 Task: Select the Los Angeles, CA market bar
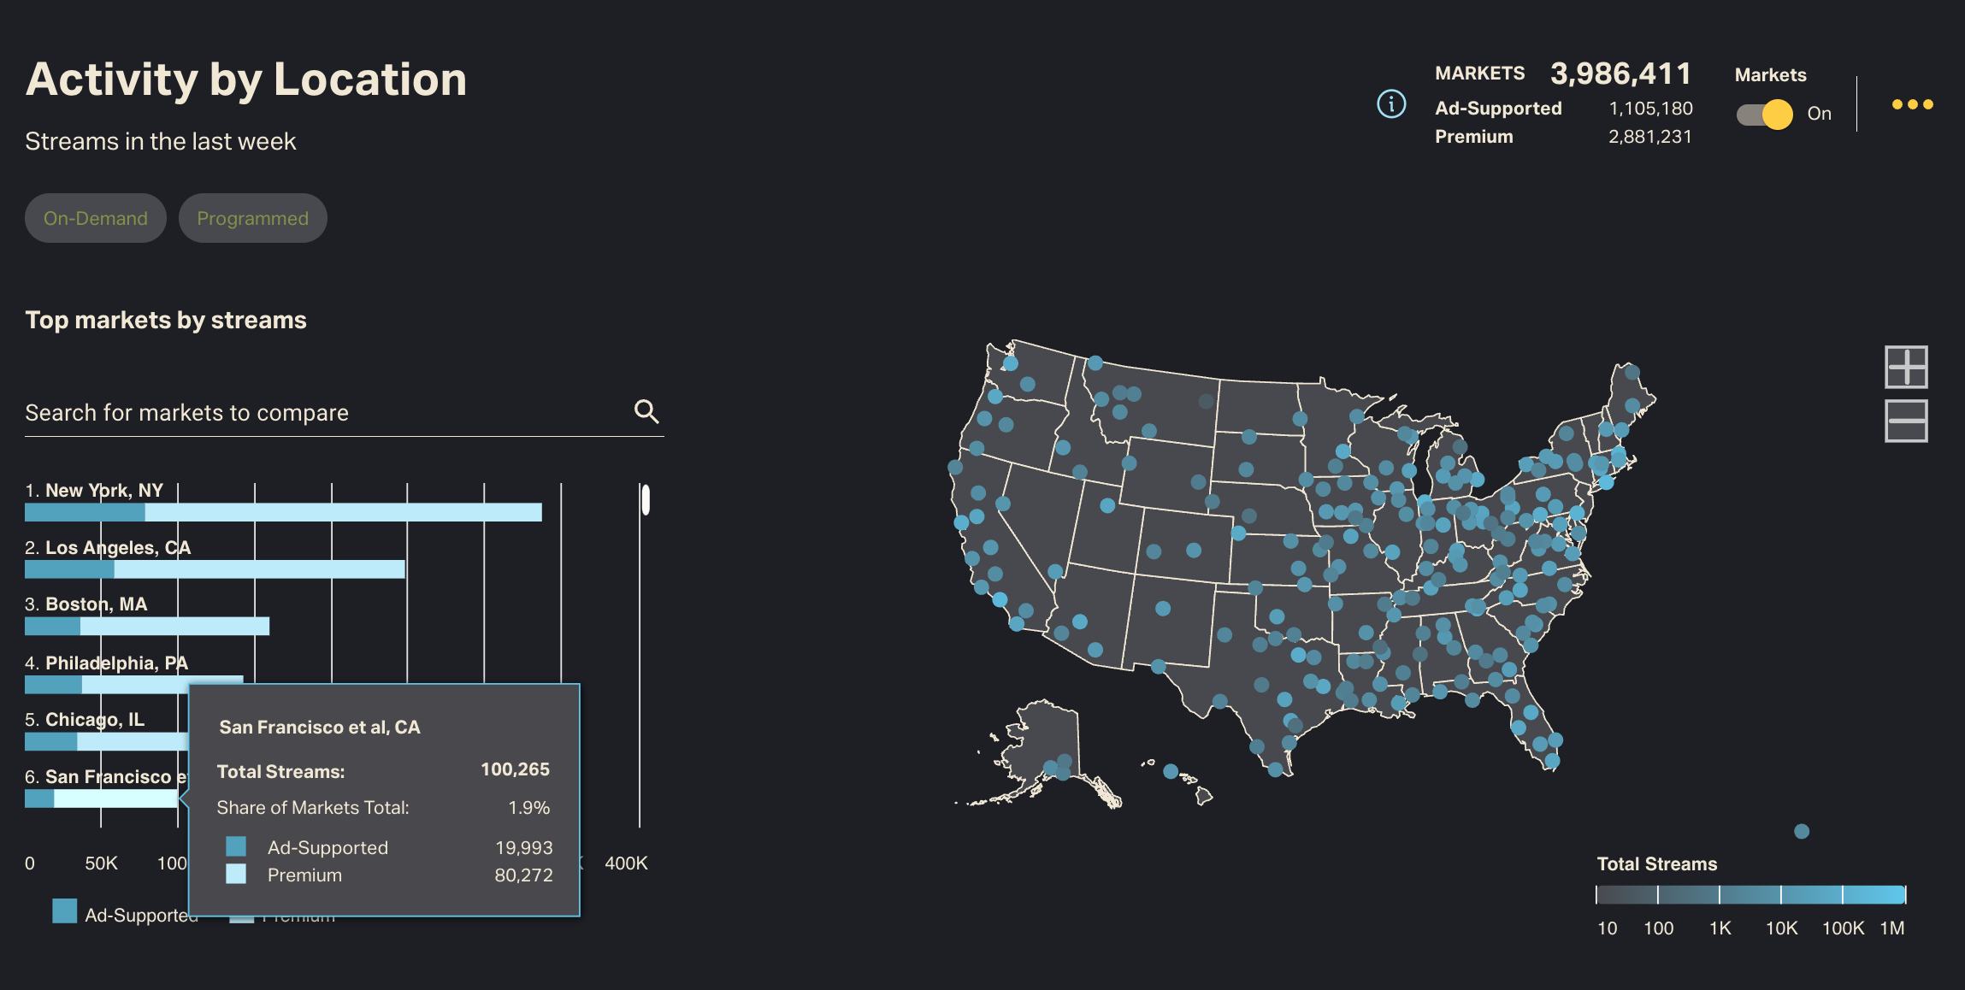[x=215, y=569]
